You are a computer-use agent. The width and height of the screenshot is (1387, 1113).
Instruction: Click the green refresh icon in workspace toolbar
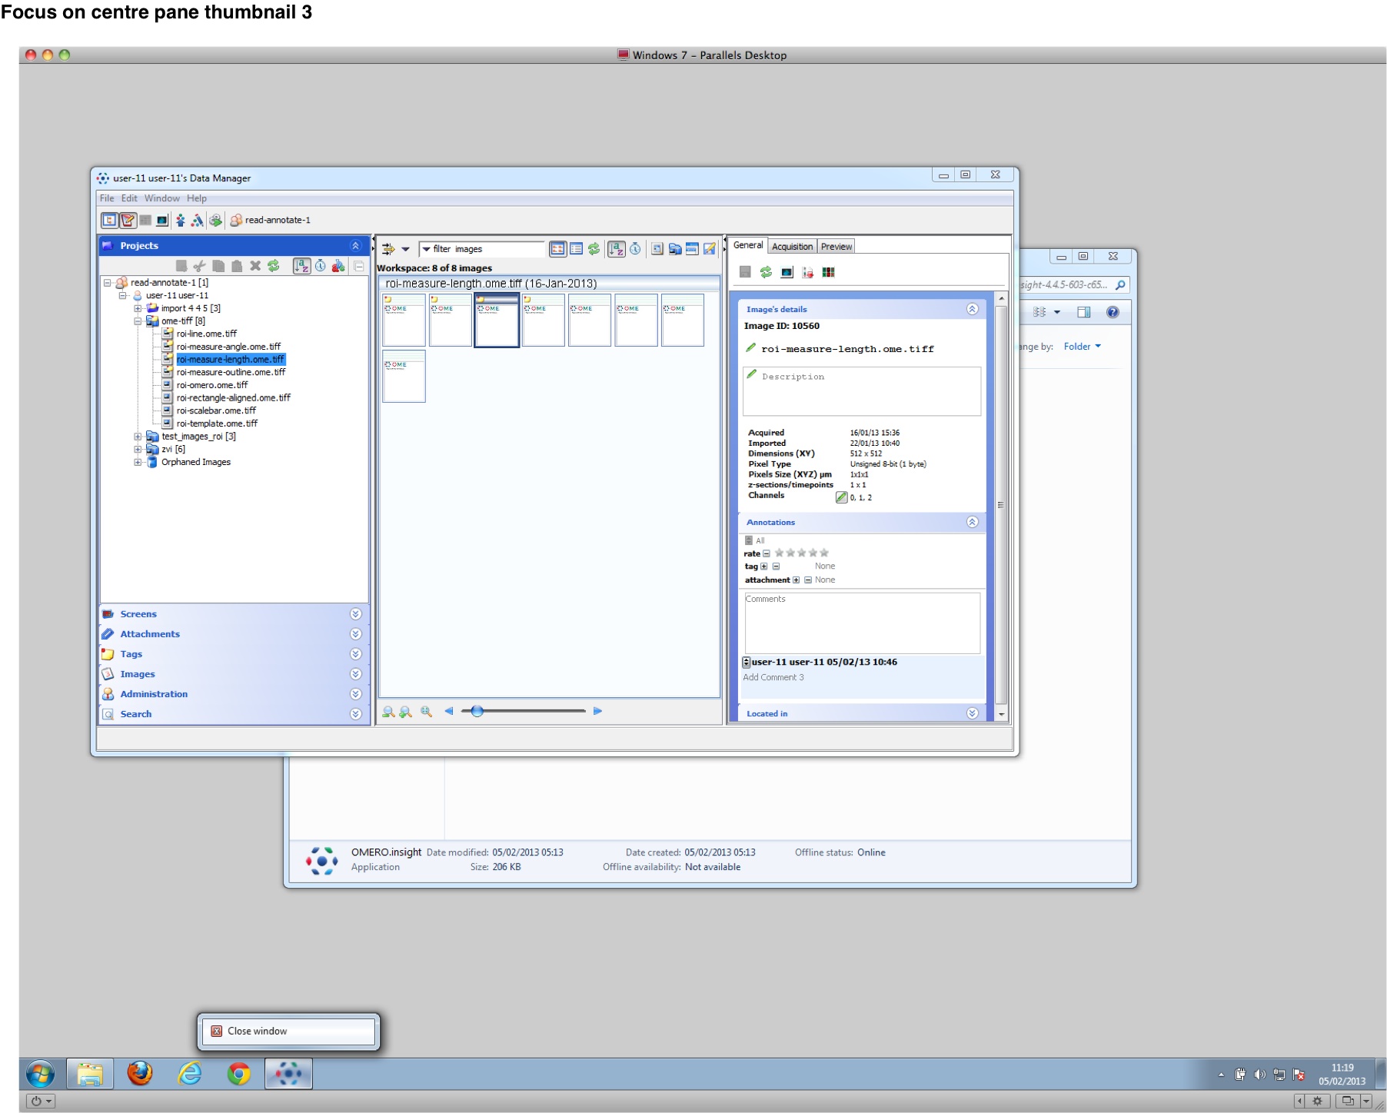tap(594, 249)
